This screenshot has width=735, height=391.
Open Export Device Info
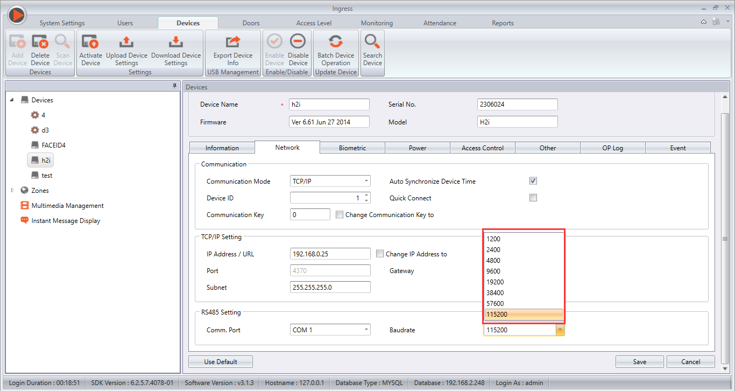[232, 42]
